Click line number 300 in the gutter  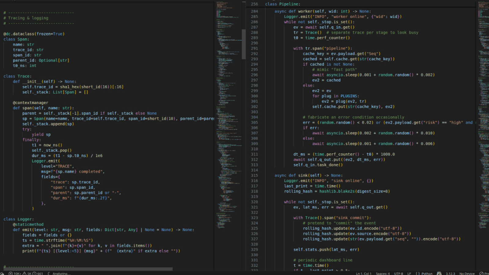click(x=254, y=96)
